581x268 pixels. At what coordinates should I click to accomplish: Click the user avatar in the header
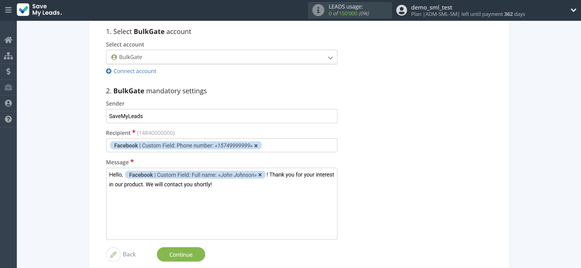pos(402,10)
